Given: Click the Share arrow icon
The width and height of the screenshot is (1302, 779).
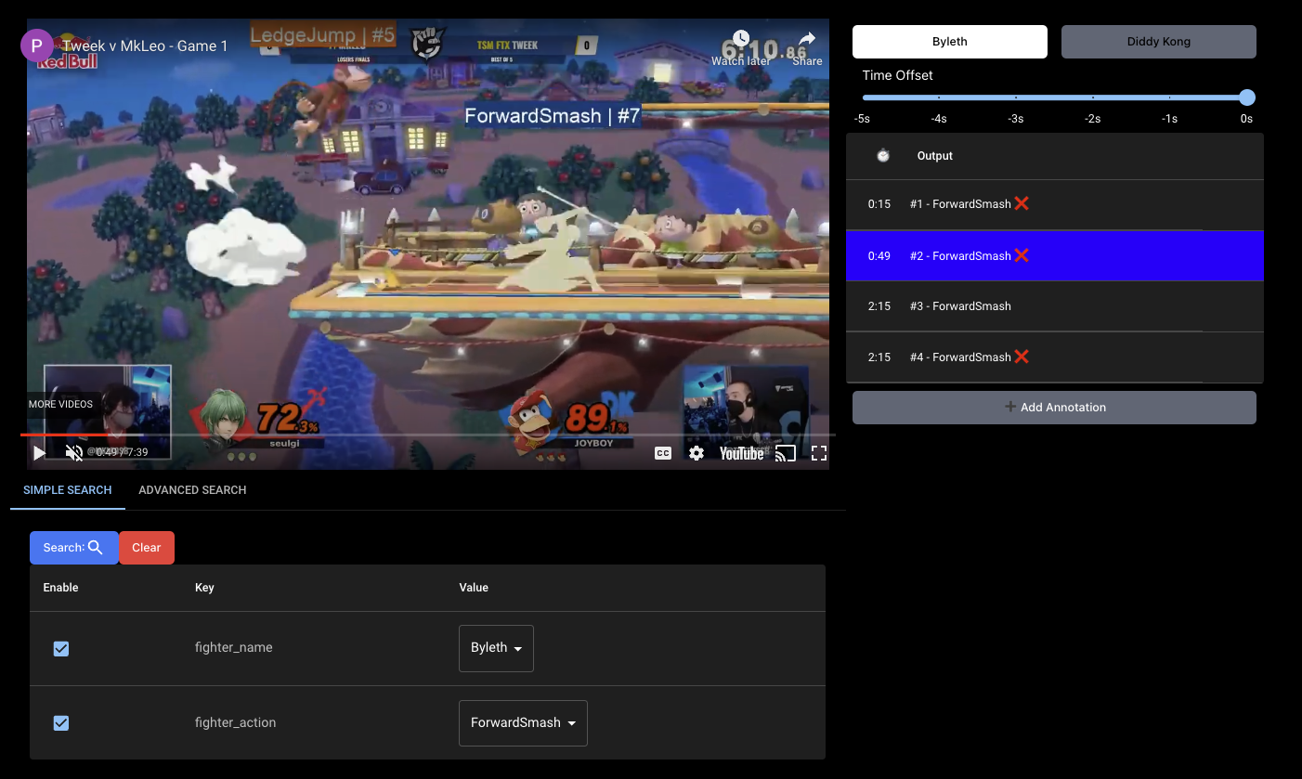Looking at the screenshot, I should tap(807, 39).
